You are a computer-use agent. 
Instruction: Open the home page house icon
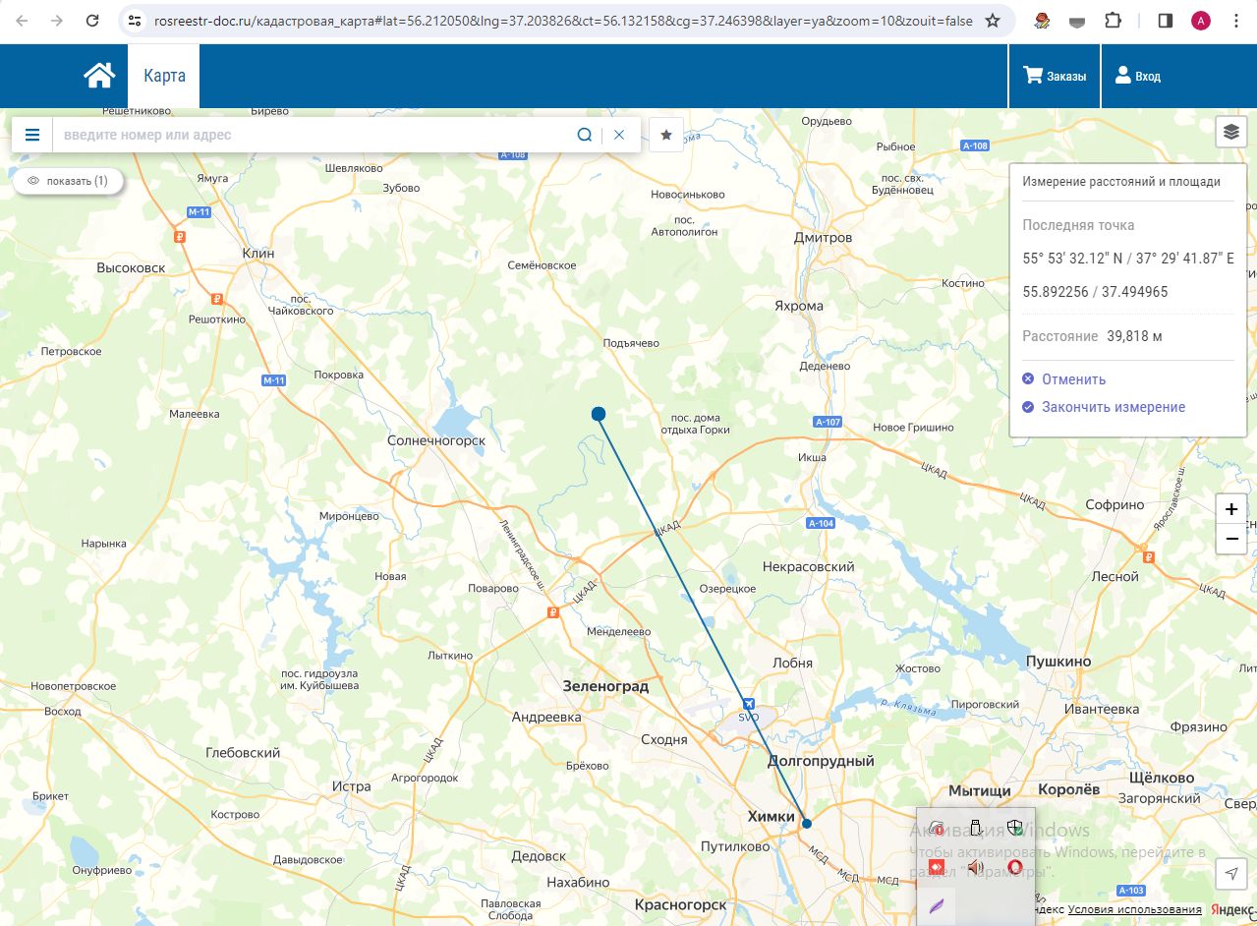[x=99, y=76]
